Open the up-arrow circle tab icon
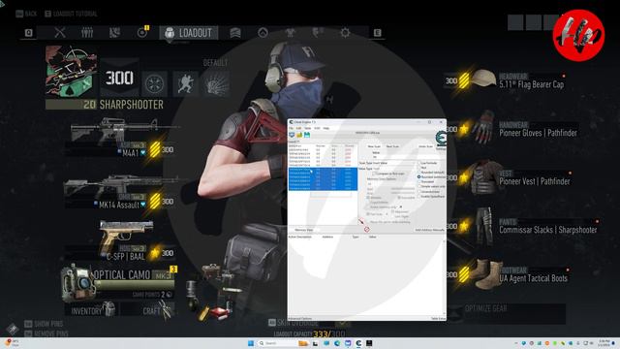The width and height of the screenshot is (620, 349). pos(263,33)
